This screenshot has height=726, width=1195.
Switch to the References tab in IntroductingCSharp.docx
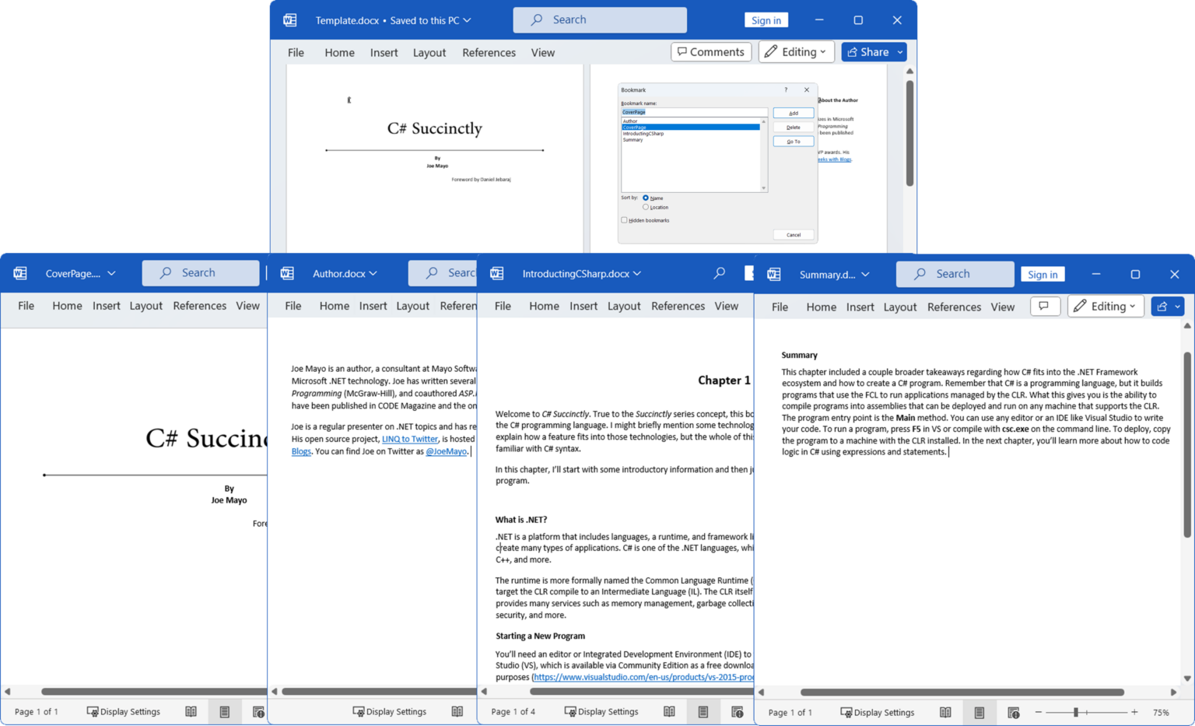677,305
